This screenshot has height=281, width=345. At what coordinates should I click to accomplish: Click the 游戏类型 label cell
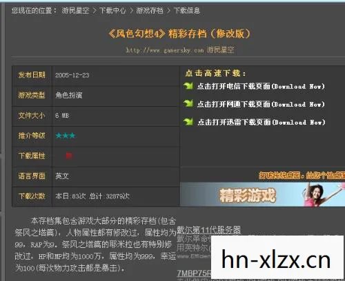coord(32,95)
